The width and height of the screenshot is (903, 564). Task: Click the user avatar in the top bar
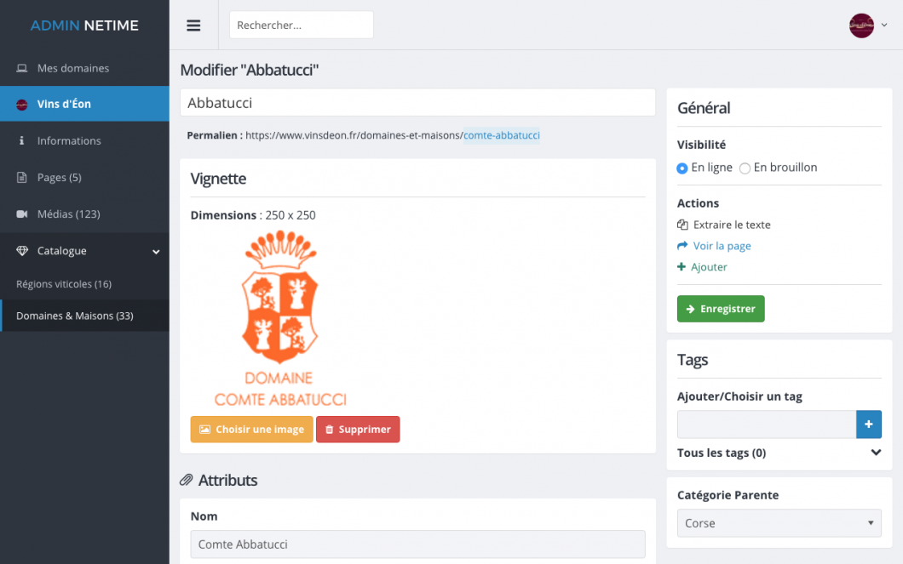tap(861, 26)
